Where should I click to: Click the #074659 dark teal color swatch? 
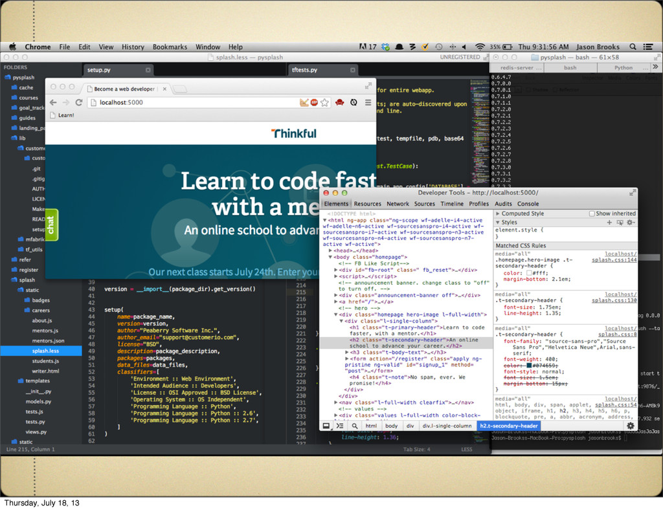point(528,366)
